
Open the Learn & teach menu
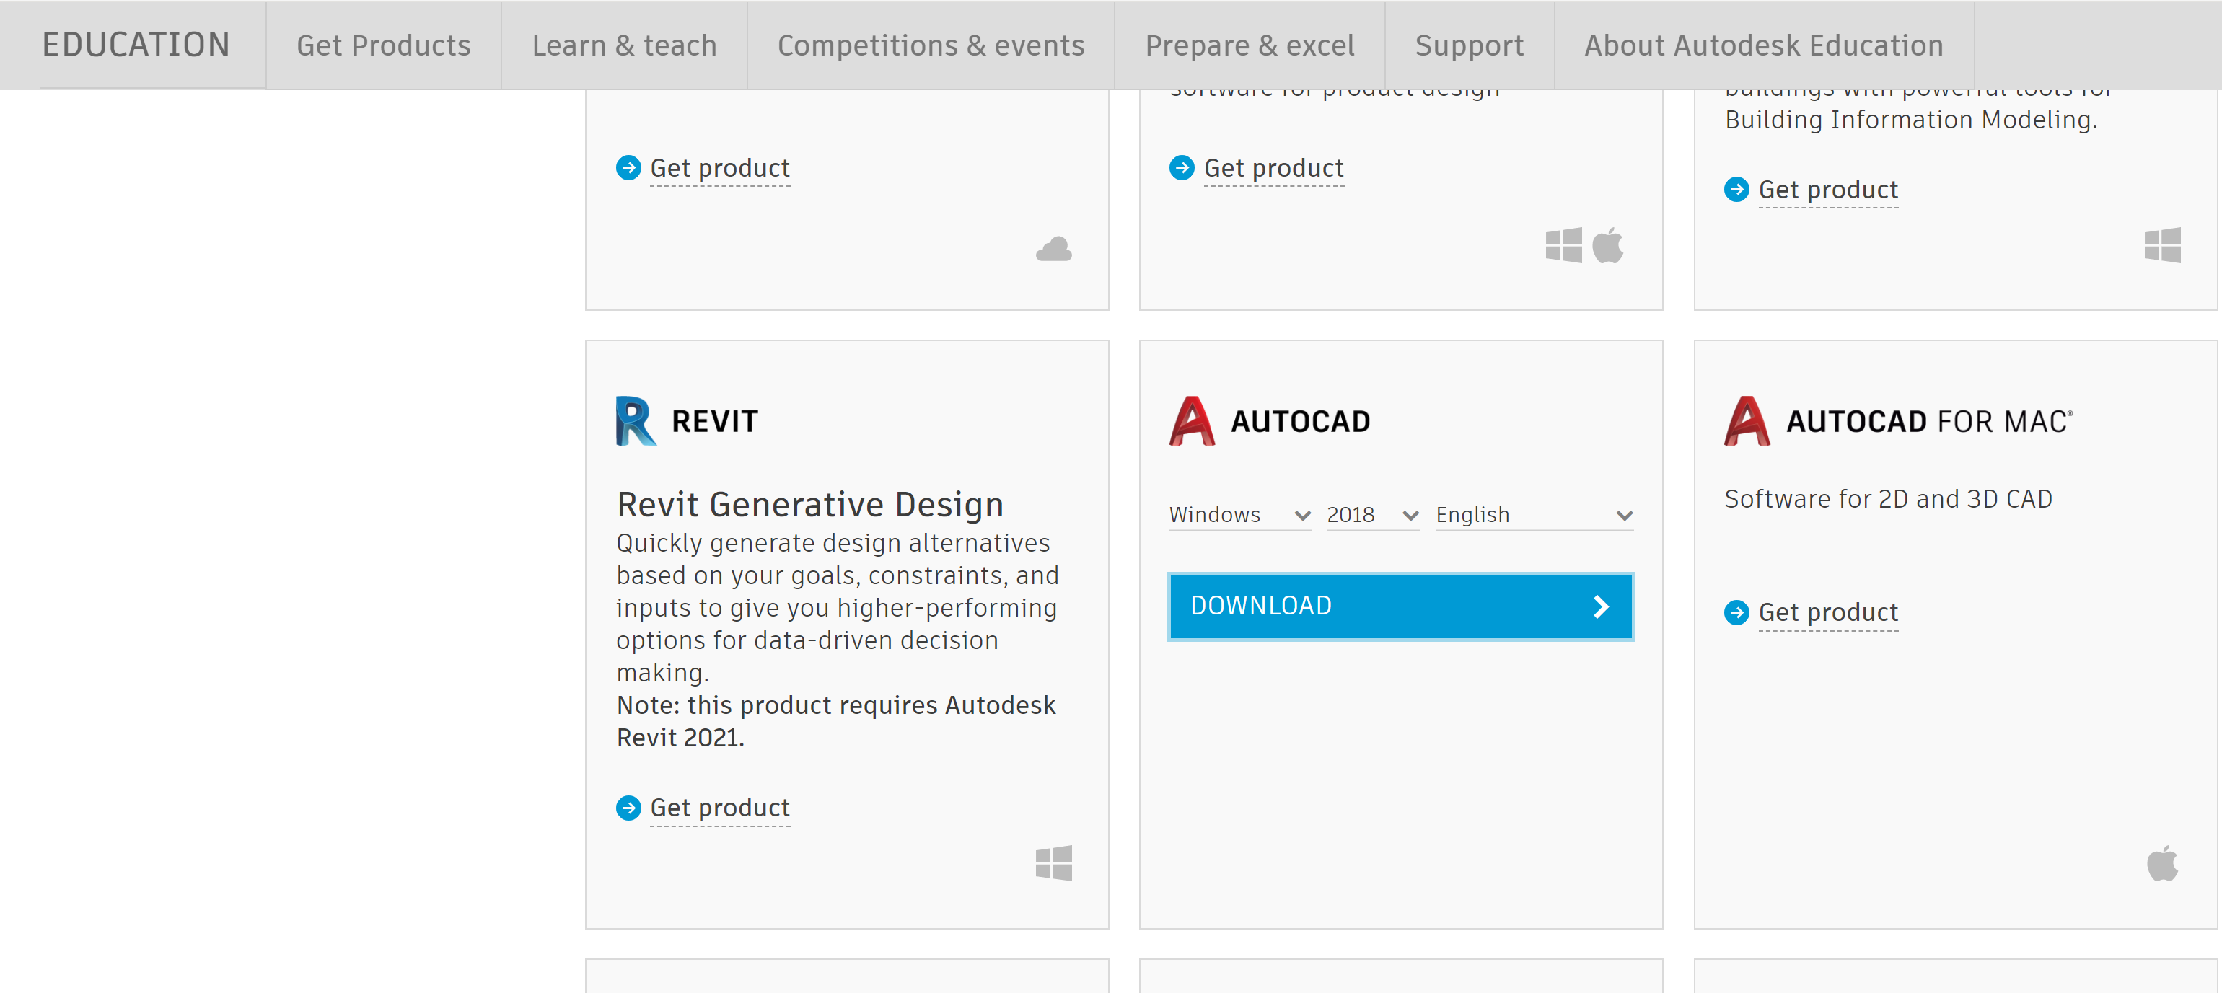(623, 45)
